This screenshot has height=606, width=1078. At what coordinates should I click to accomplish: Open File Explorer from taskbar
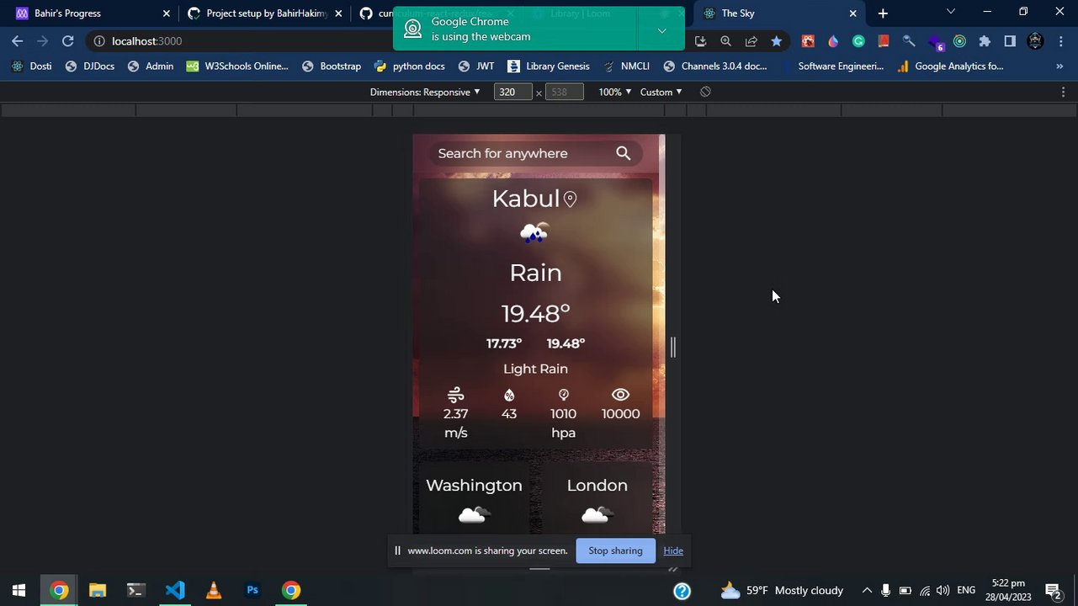point(97,590)
